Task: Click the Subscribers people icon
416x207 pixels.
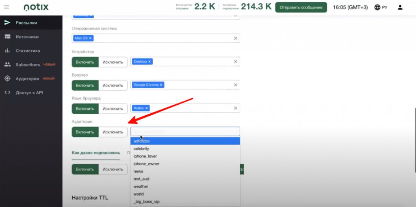Action: tap(7, 65)
